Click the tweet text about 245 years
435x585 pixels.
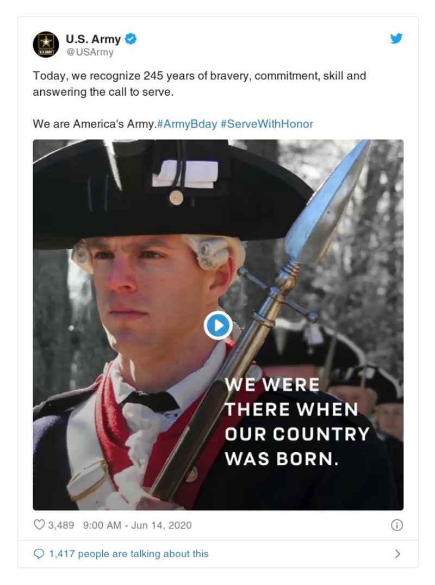click(200, 84)
